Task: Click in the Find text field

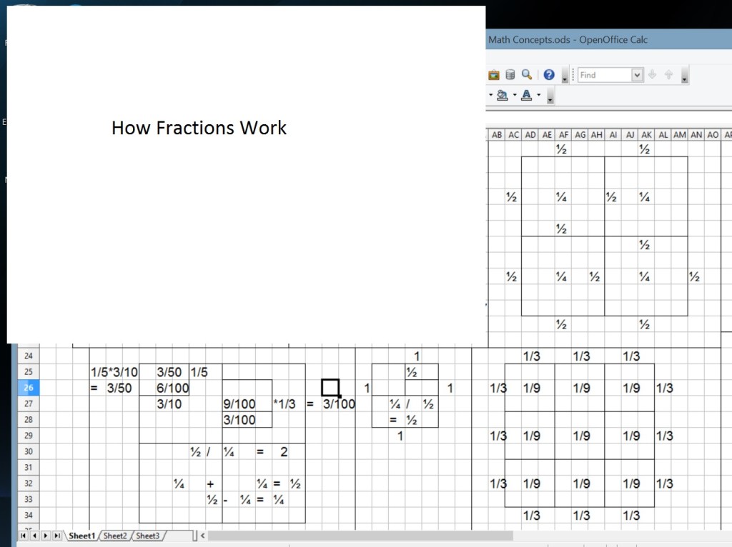Action: pos(604,75)
